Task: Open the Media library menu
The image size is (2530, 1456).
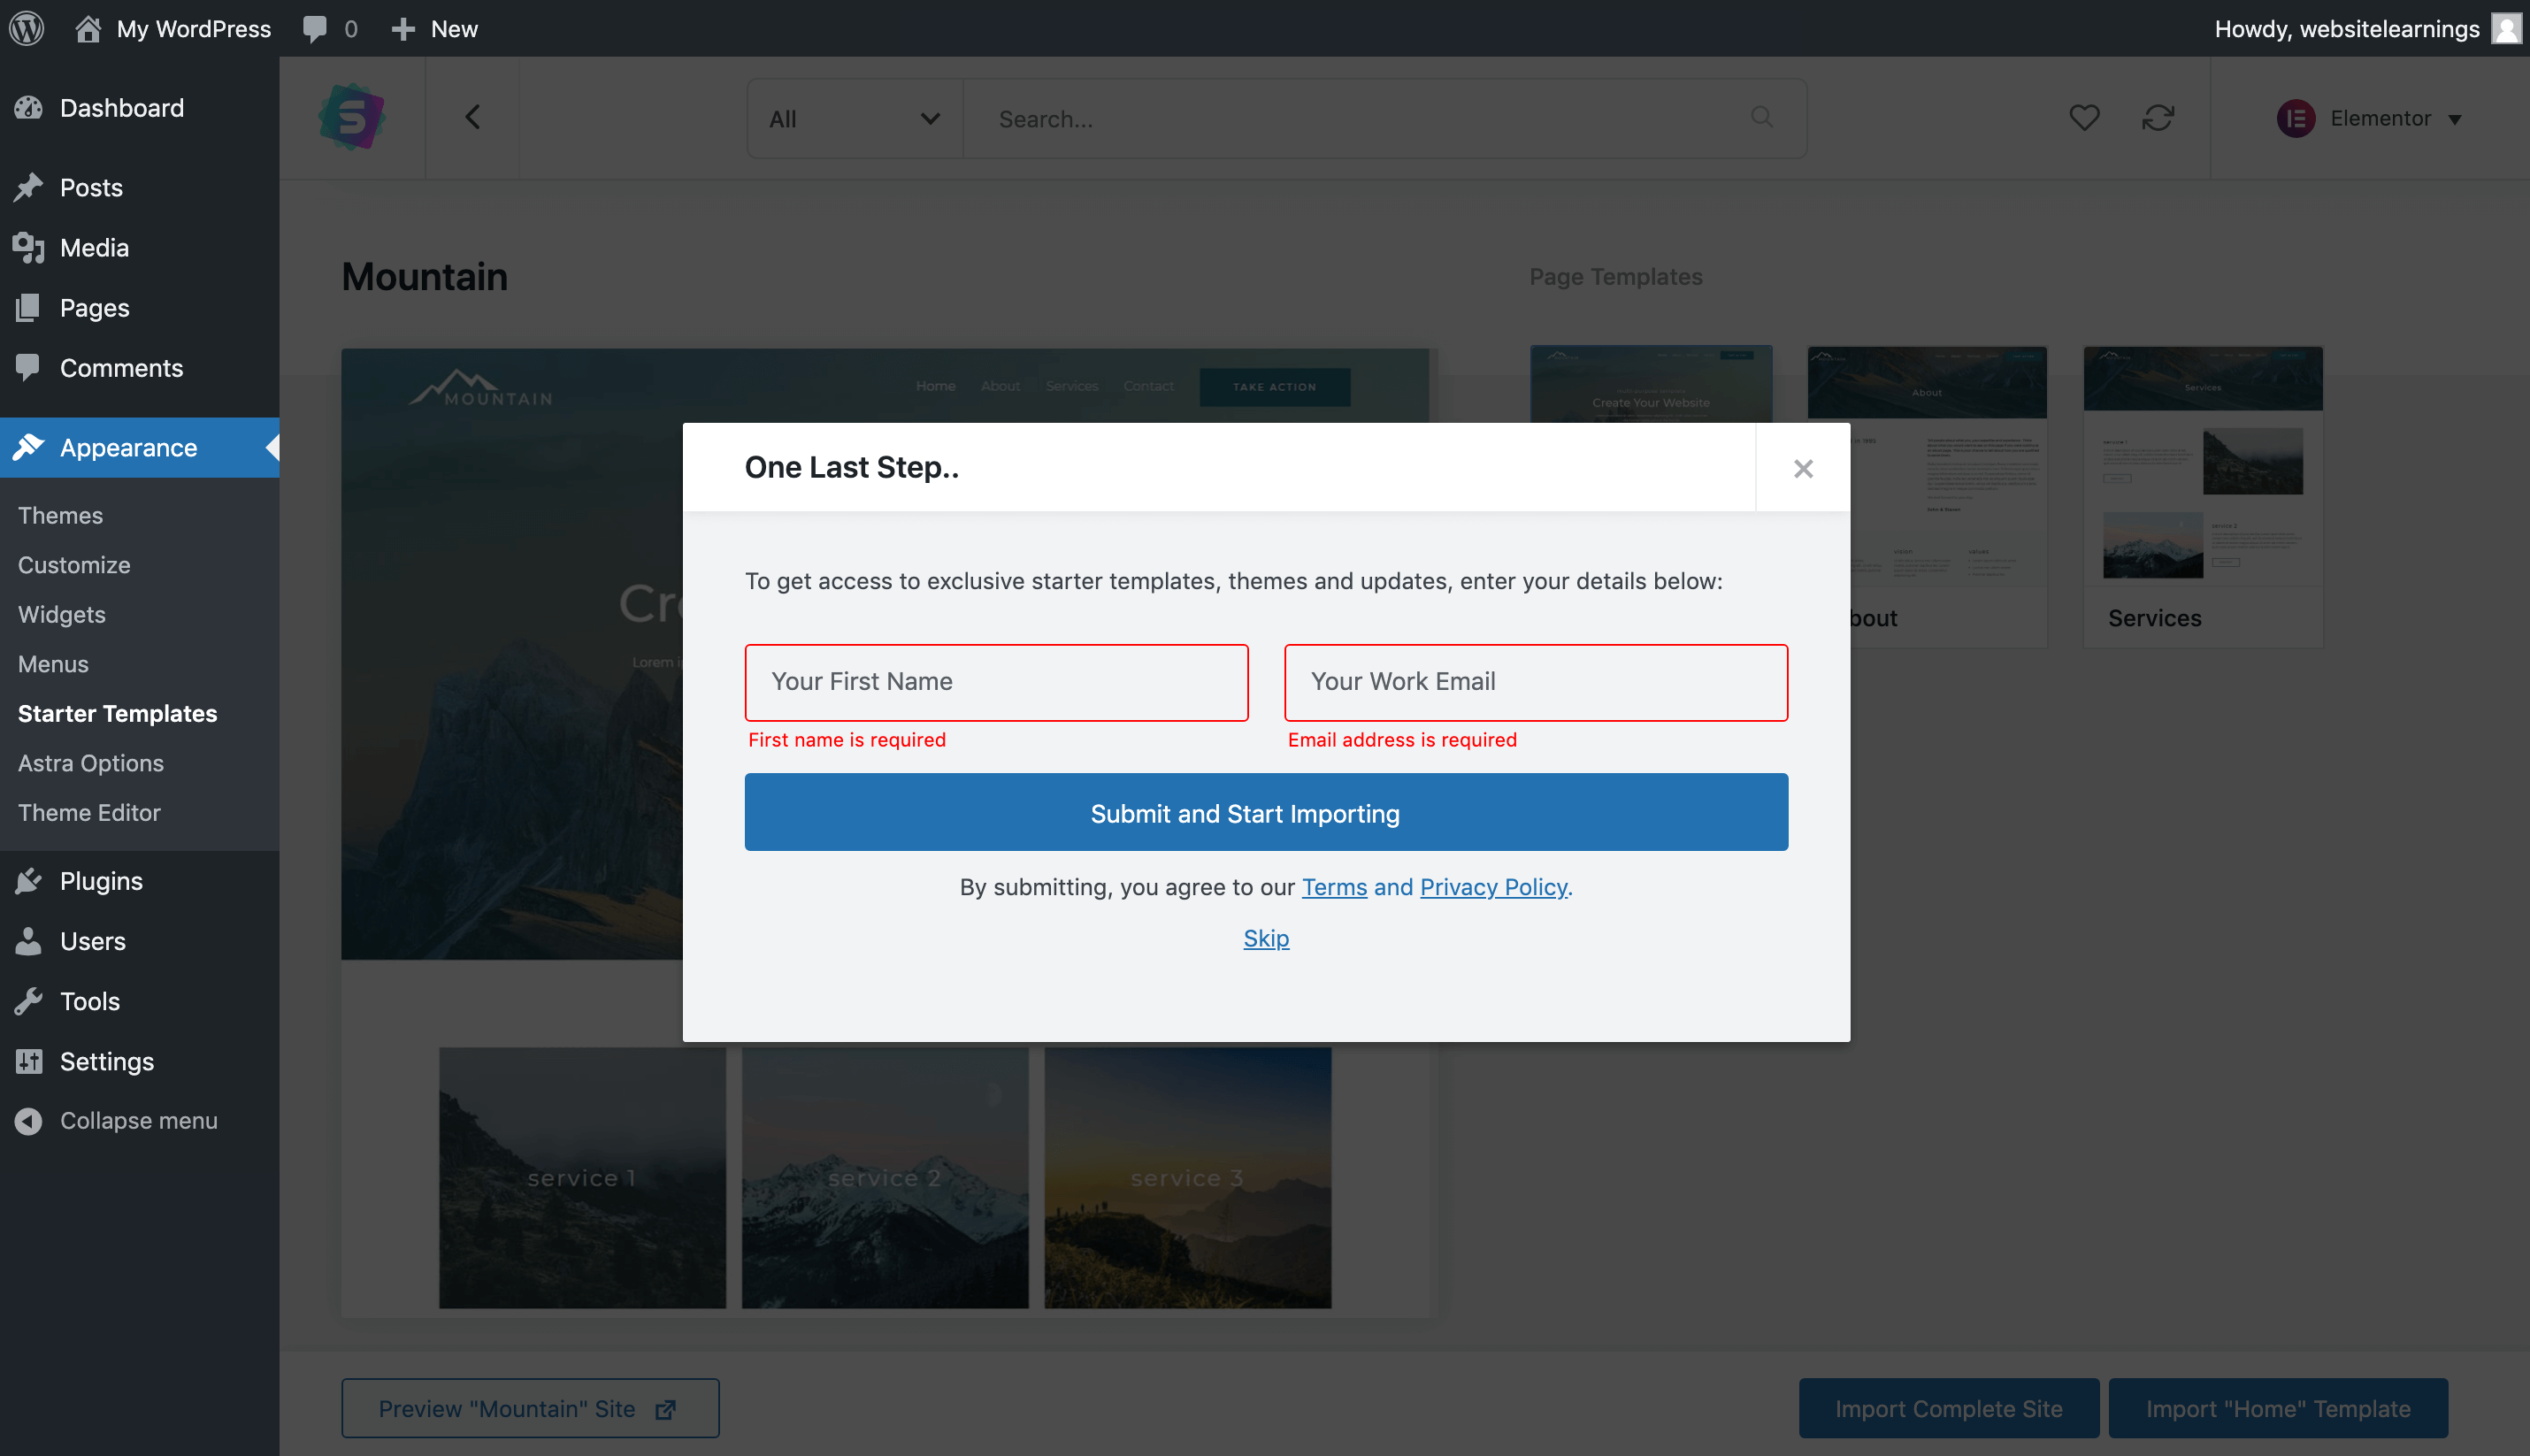Action: click(140, 247)
